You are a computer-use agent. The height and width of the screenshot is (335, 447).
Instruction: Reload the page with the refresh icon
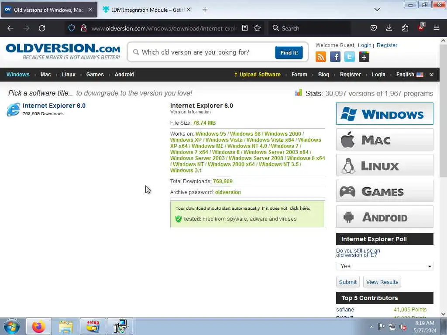click(x=42, y=28)
